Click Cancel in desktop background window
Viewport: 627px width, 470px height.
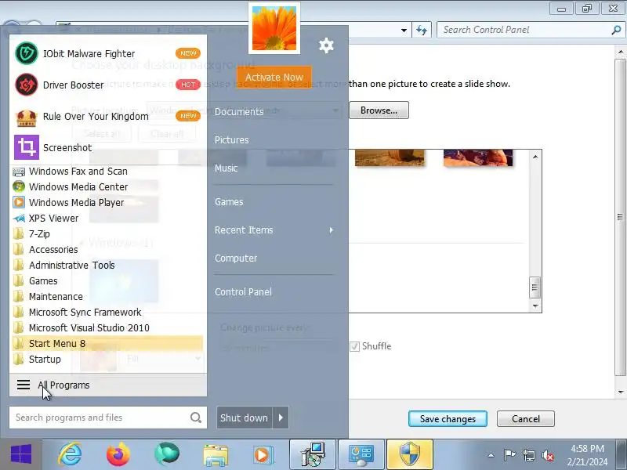coord(525,419)
